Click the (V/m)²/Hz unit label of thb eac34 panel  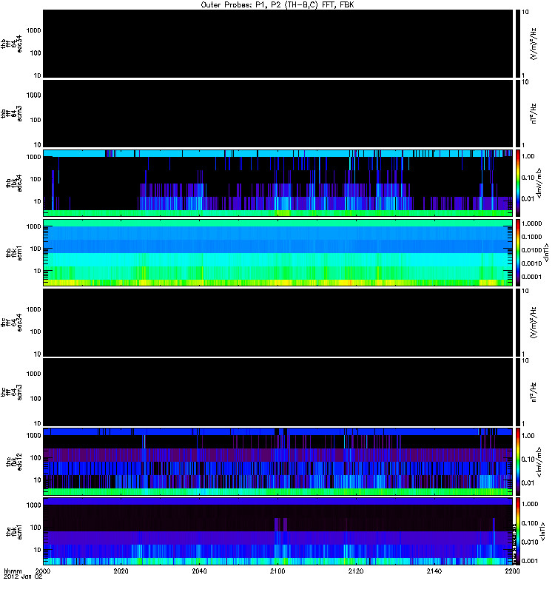pos(533,44)
